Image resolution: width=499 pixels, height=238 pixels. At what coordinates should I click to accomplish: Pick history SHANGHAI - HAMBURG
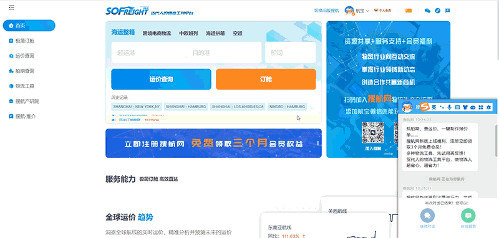tap(186, 107)
